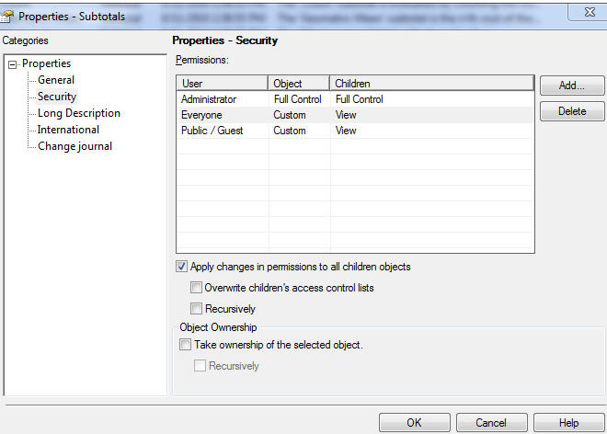Select General category in tree

(x=56, y=80)
